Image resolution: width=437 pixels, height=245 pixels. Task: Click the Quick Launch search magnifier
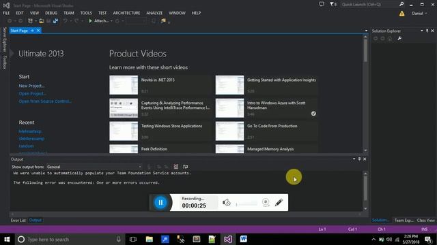pyautogui.click(x=401, y=4)
